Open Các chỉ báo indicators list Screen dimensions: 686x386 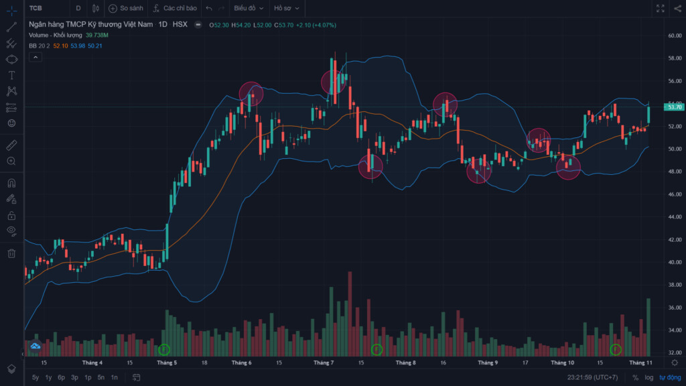(x=175, y=8)
